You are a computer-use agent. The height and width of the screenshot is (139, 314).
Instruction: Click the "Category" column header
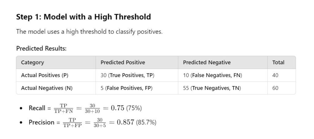[x=33, y=62]
